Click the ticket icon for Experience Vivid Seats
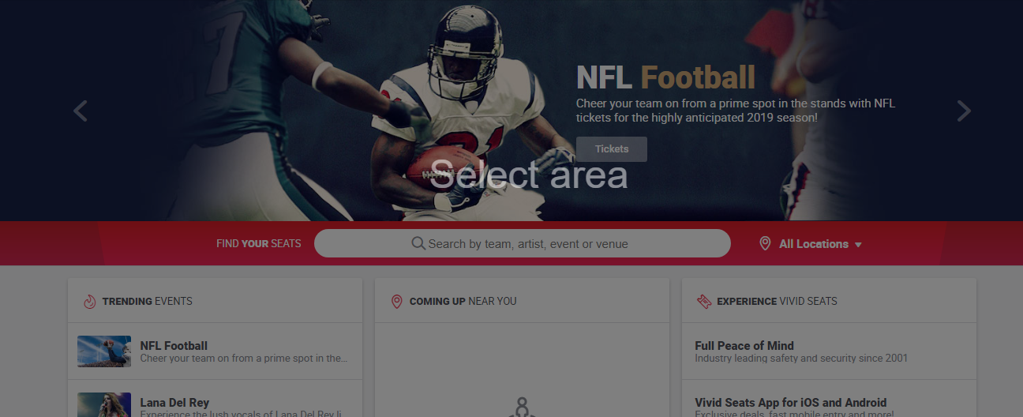 (x=703, y=301)
